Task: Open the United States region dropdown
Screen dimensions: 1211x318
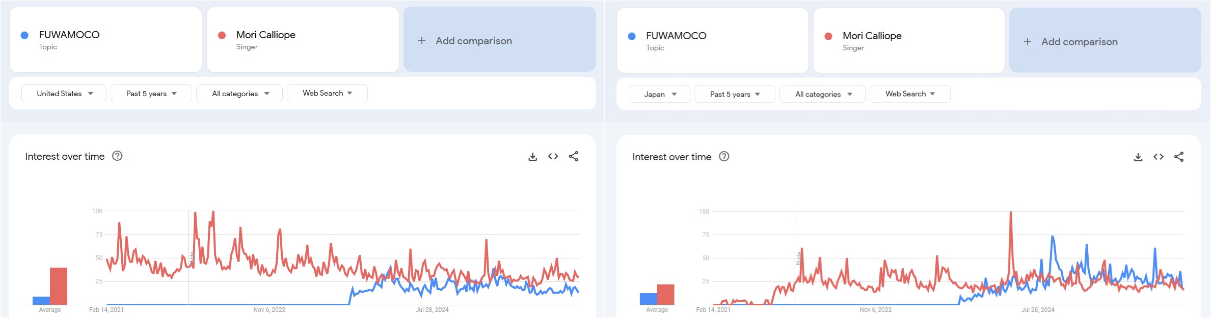Action: pyautogui.click(x=64, y=94)
